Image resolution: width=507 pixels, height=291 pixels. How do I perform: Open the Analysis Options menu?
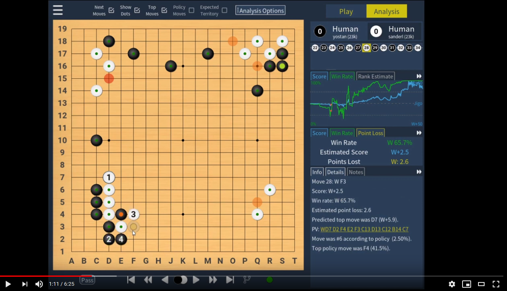pos(260,10)
